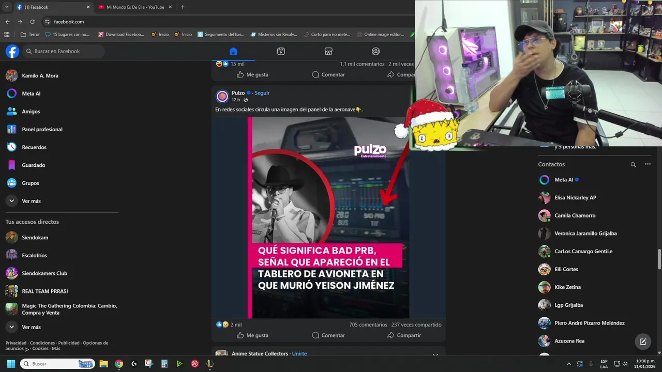Click Buscar en Facebook search field
The height and width of the screenshot is (372, 662).
[64, 51]
